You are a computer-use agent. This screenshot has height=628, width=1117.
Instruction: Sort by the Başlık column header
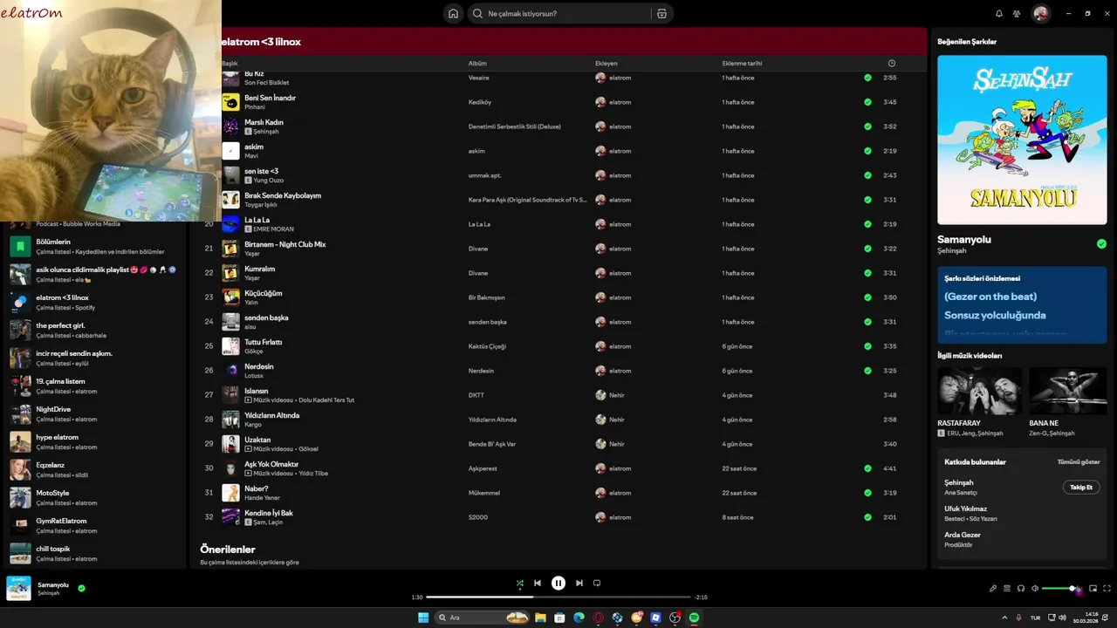230,64
